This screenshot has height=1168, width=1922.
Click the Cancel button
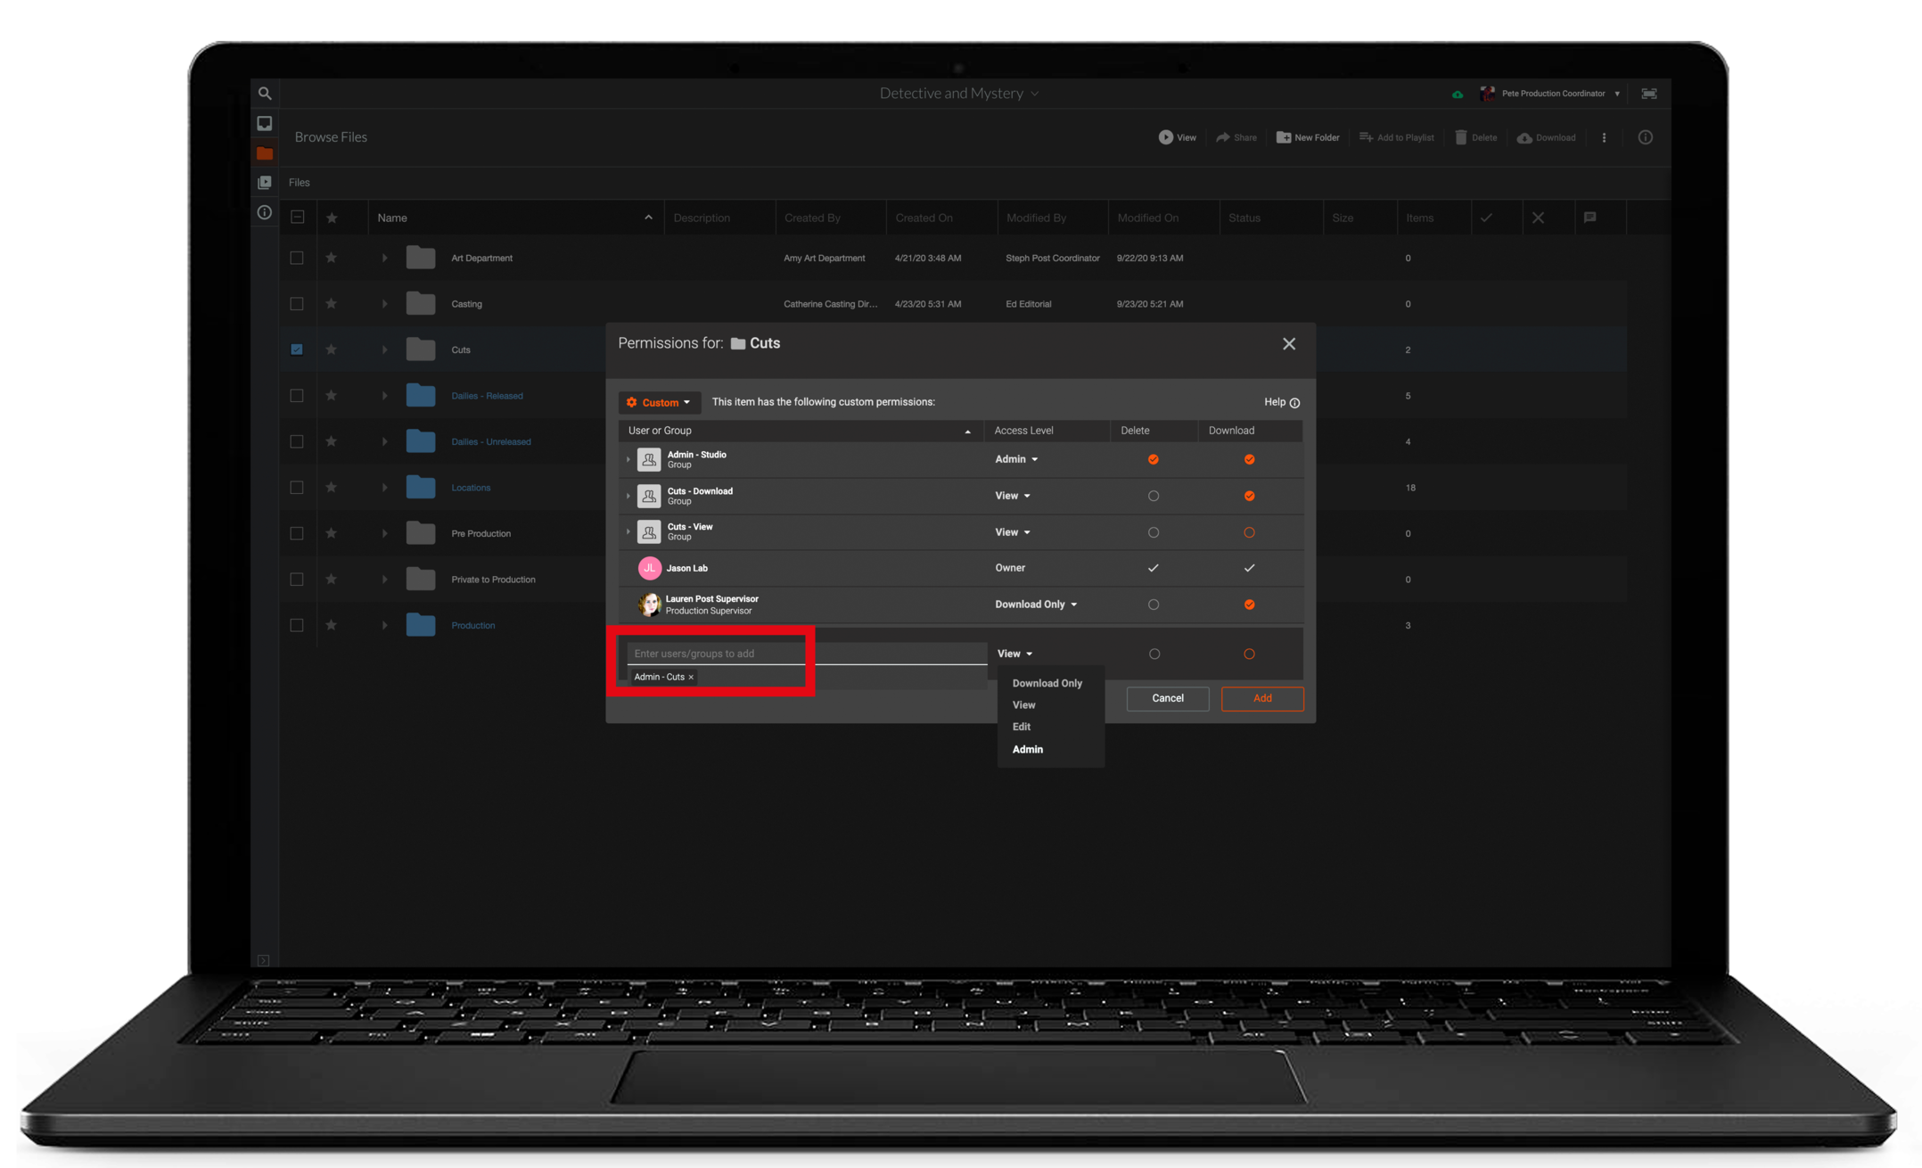click(x=1167, y=698)
